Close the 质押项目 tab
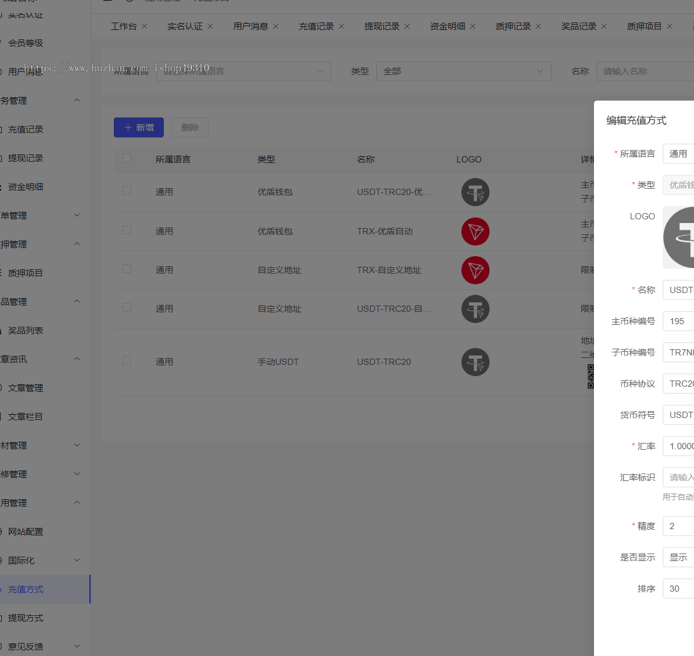694x656 pixels. tap(670, 26)
